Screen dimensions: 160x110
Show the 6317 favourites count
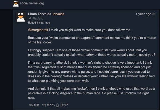[x=64, y=105]
